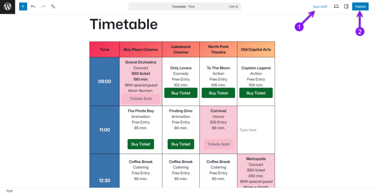This screenshot has width=374, height=193.
Task: Click Tickets Sold under Grand Orchestra
Action: pyautogui.click(x=141, y=99)
